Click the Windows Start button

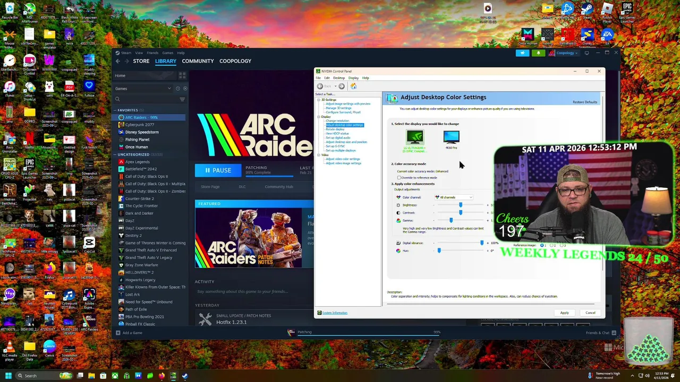[8, 376]
